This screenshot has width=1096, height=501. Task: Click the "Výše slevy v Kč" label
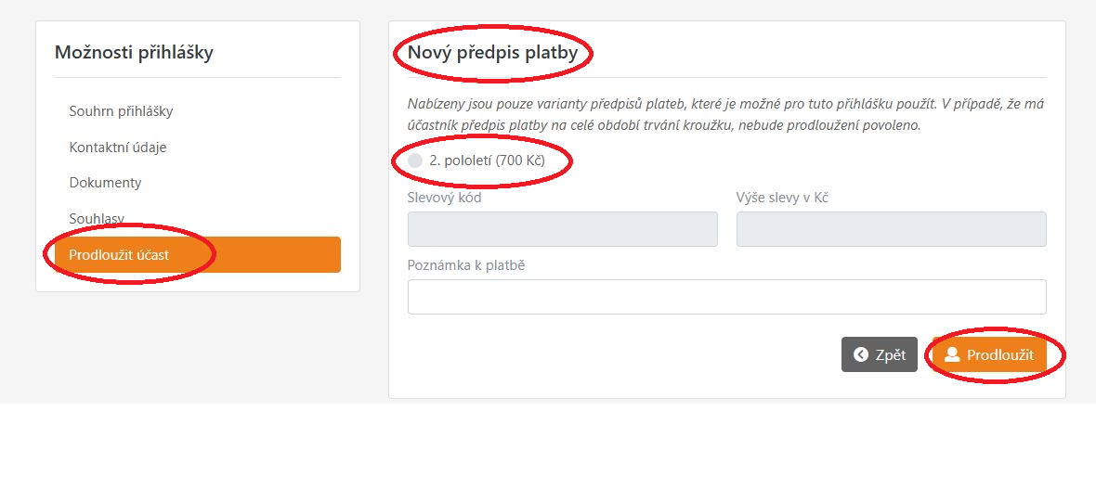pos(782,198)
